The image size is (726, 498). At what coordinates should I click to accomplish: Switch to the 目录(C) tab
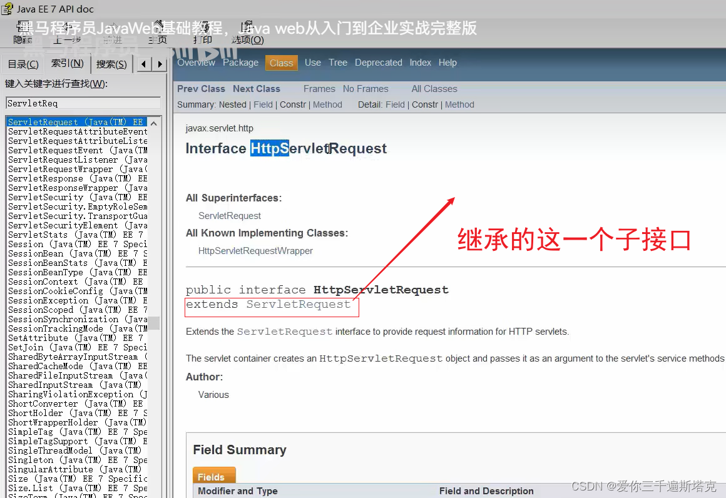click(24, 63)
